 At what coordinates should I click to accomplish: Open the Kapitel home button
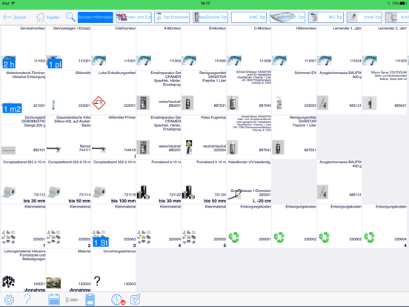[x=47, y=17]
